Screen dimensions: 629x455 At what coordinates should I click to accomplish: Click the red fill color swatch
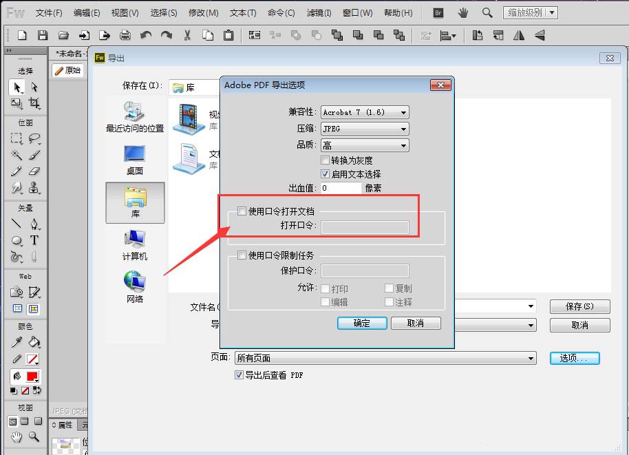pyautogui.click(x=32, y=377)
